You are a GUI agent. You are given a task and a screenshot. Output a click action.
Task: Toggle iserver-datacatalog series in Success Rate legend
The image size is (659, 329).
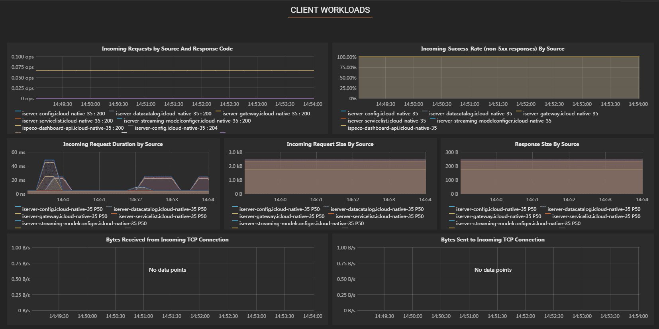pyautogui.click(x=470, y=114)
